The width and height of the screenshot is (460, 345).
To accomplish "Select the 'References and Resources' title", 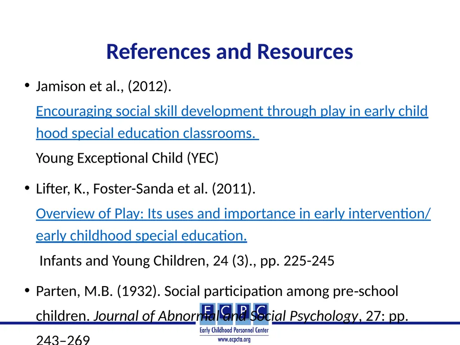I will click(230, 52).
